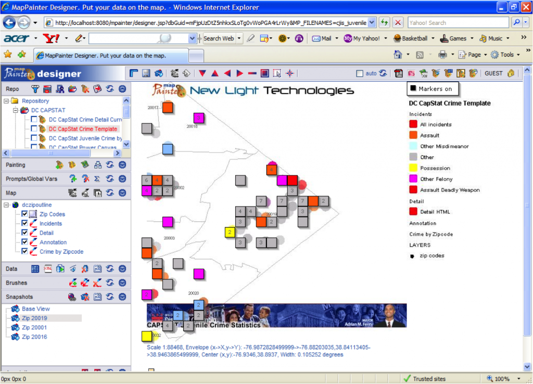
Task: Collapse the DC CAPSTAT folder node
Action: tap(15, 110)
